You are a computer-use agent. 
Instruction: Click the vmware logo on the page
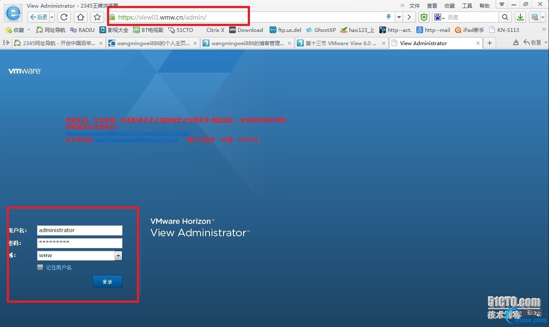tap(25, 71)
